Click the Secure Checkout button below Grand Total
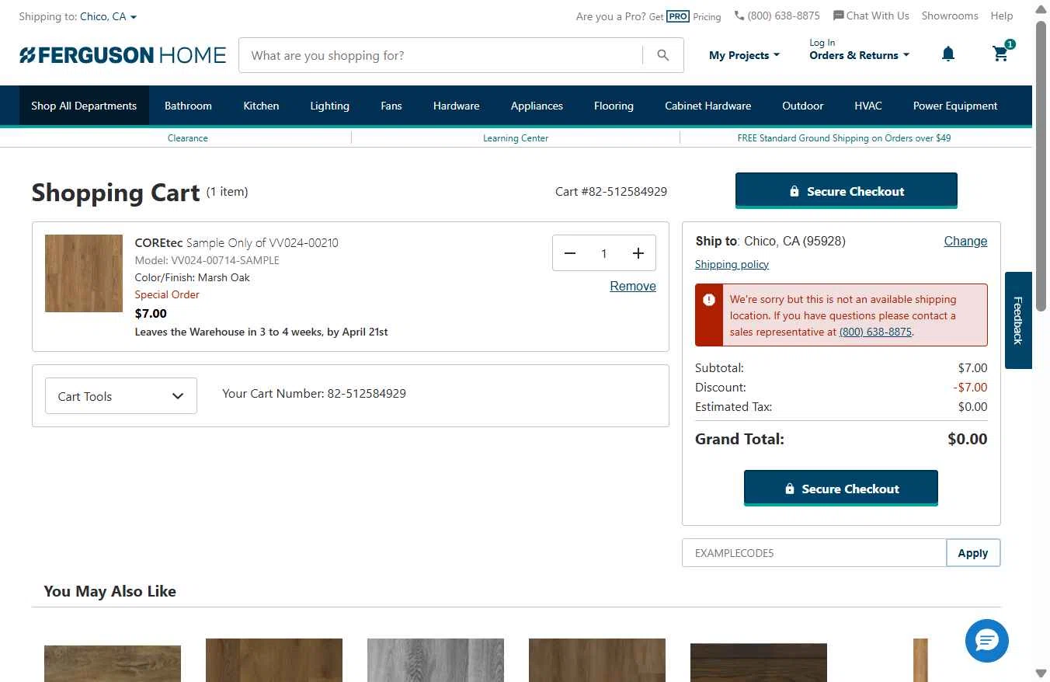1050x682 pixels. [840, 489]
